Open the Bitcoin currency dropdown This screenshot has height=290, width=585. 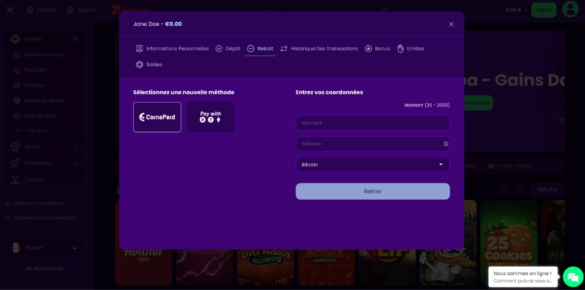click(372, 165)
